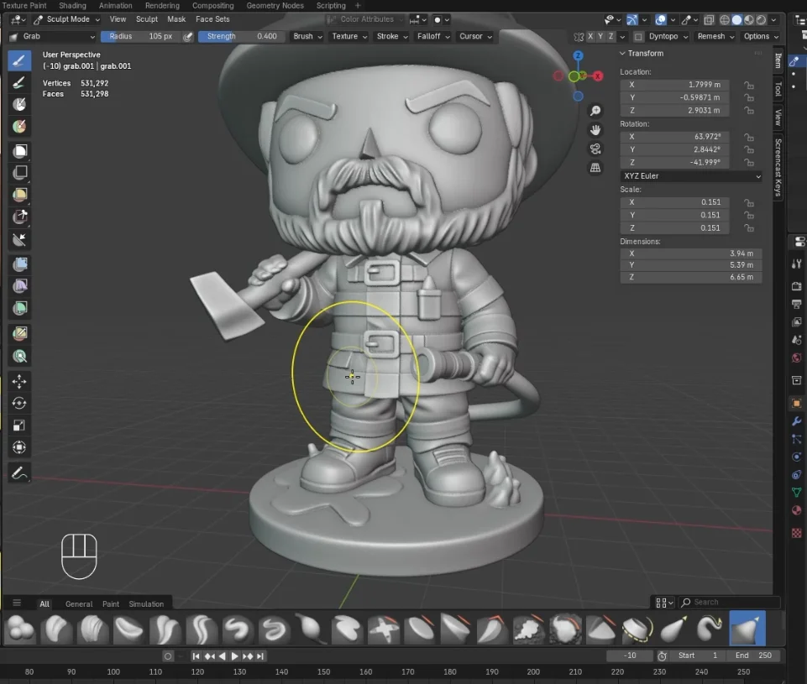The width and height of the screenshot is (807, 684).
Task: Enable X axis symmetry in the header
Action: point(590,36)
